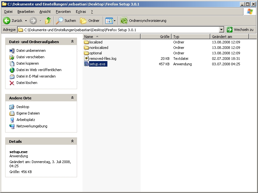Launch Ordnersynchronisierung sync icon
Screen dimensions: 258x193
click(124, 21)
